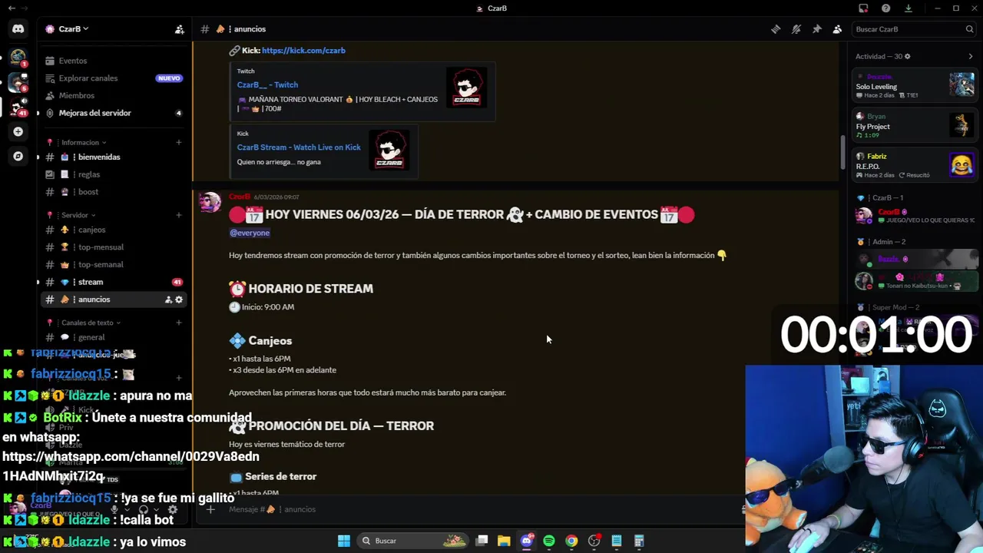The image size is (983, 553).
Task: Open the Add a Server plus icon
Action: click(18, 131)
